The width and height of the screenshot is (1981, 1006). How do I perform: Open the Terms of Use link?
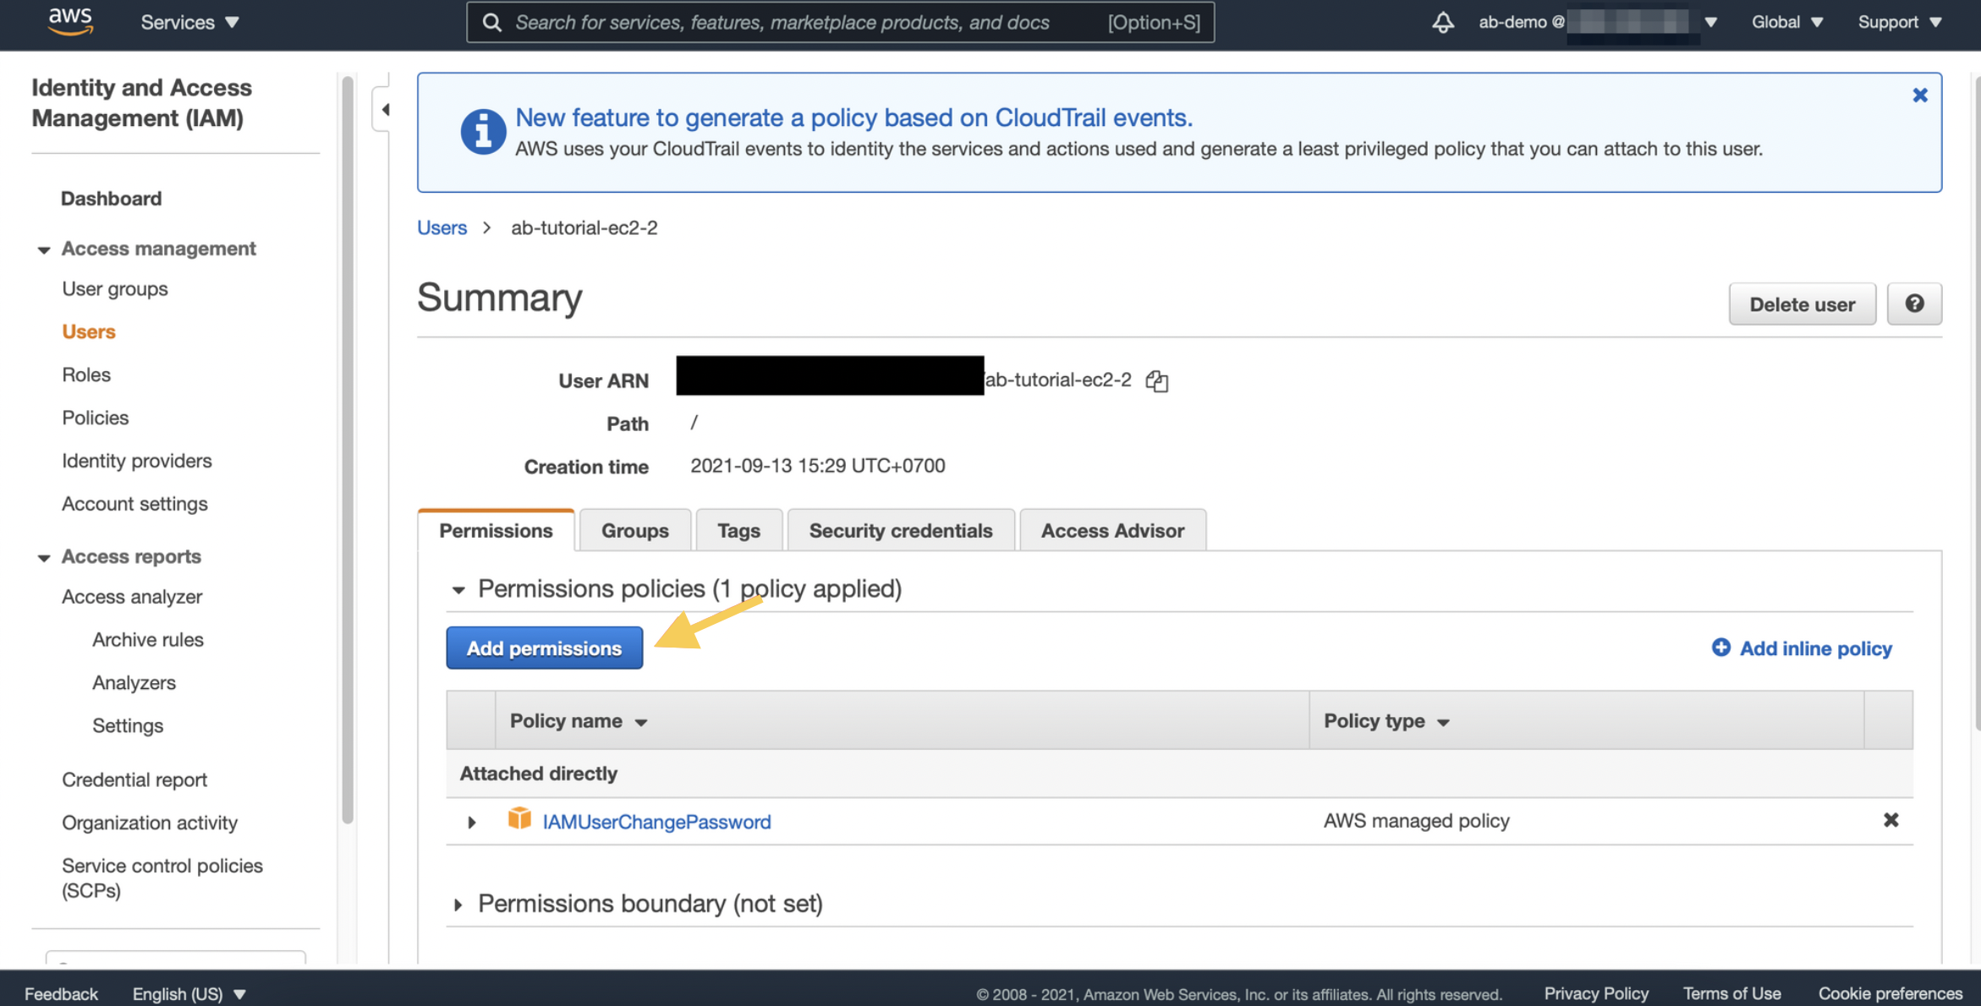(1731, 994)
